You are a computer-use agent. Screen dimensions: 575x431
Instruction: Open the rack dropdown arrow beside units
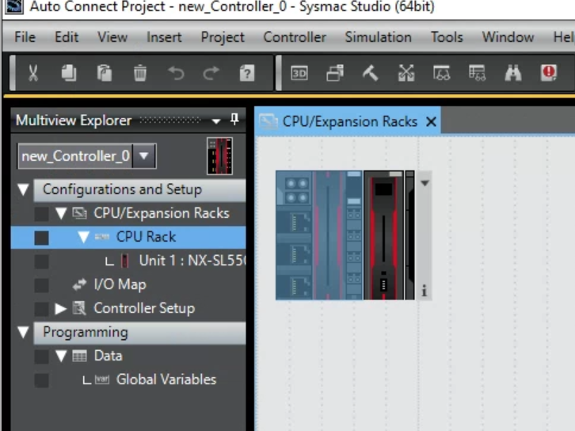point(425,183)
